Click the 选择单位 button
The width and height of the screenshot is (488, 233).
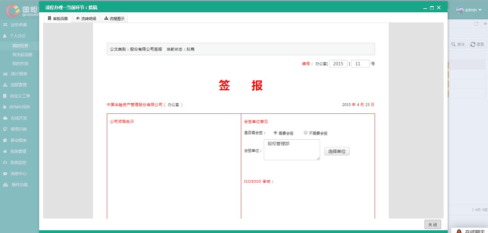click(337, 151)
